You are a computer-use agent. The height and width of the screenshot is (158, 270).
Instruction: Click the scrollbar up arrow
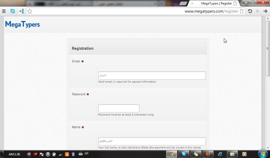(x=268, y=18)
